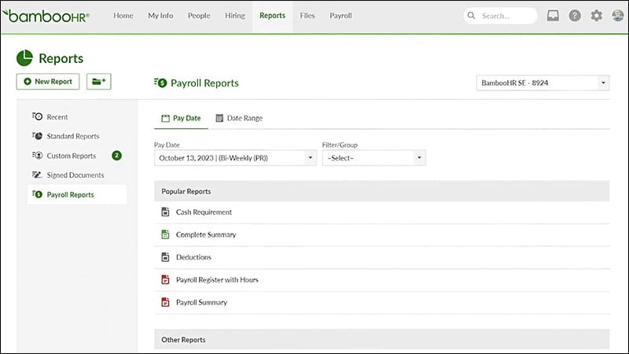629x354 pixels.
Task: Open the Payroll menu
Action: (x=340, y=16)
